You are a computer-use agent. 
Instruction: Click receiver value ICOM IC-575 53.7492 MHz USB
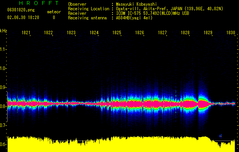tap(152, 13)
